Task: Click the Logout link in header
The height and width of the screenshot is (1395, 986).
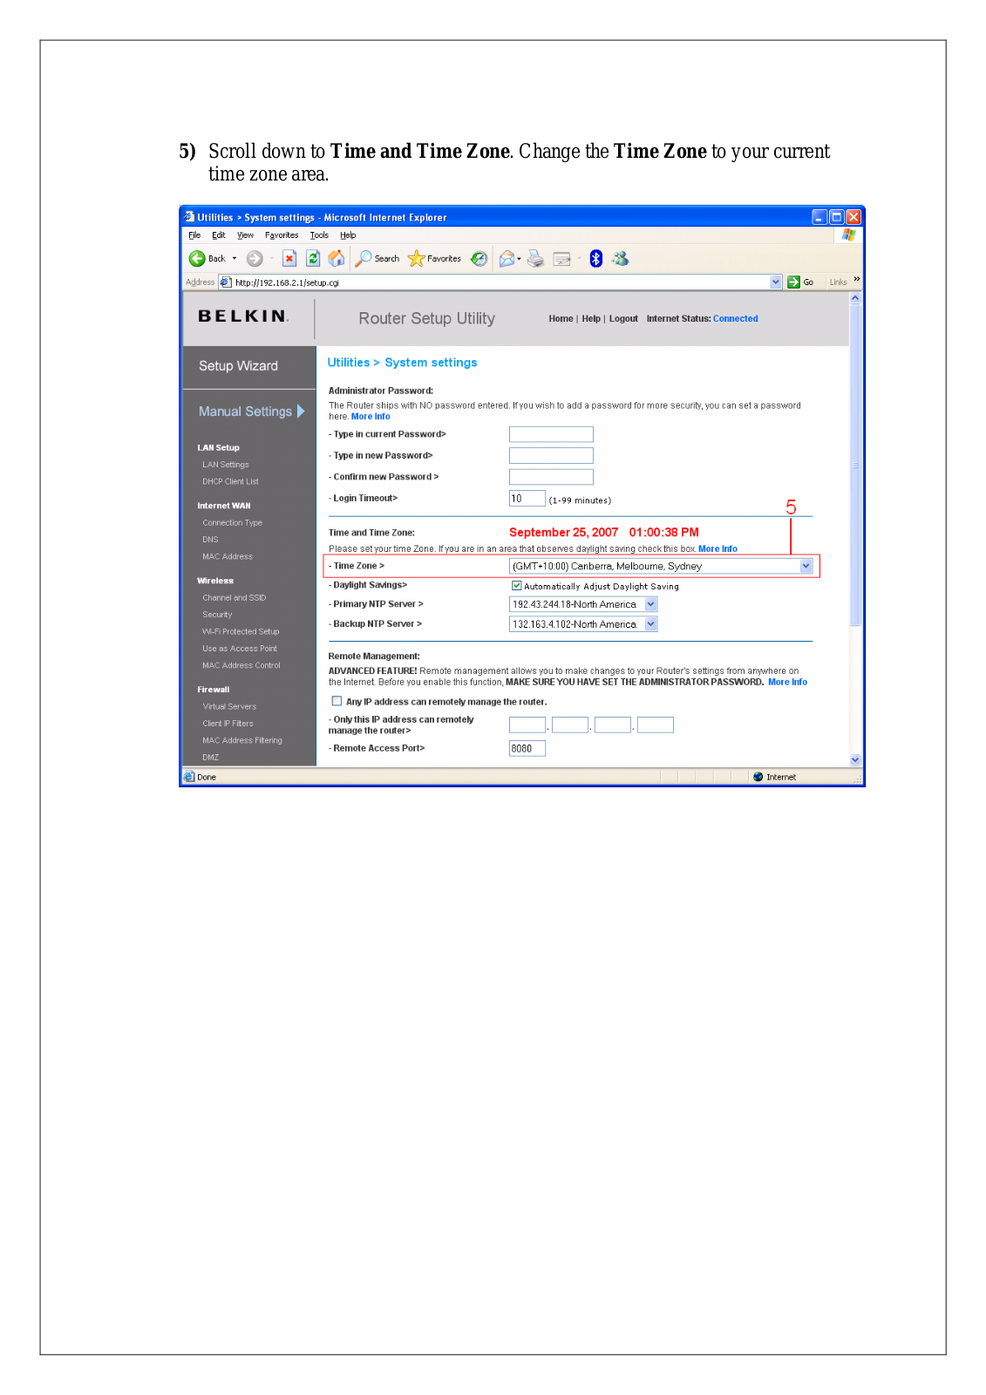Action: click(x=623, y=319)
